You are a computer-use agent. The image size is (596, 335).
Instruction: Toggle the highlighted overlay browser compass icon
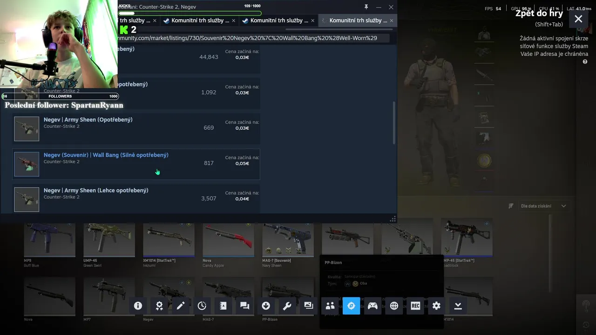coord(352,306)
